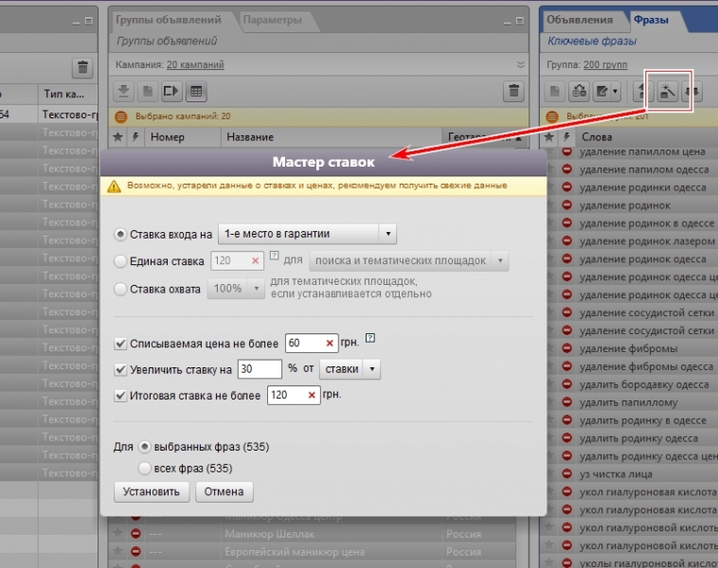Toggle 'Итоговая ставка не более' checkbox
Screen dimensions: 718x568
pyautogui.click(x=120, y=396)
